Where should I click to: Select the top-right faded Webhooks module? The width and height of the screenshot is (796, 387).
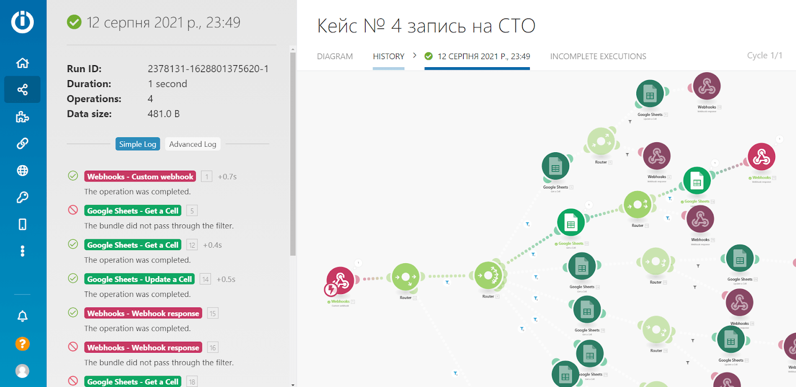[706, 87]
